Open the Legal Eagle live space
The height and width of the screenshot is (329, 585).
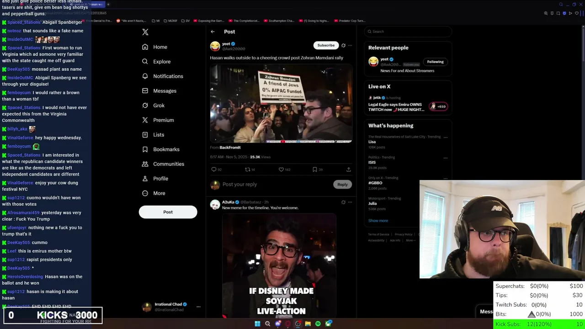tap(395, 107)
